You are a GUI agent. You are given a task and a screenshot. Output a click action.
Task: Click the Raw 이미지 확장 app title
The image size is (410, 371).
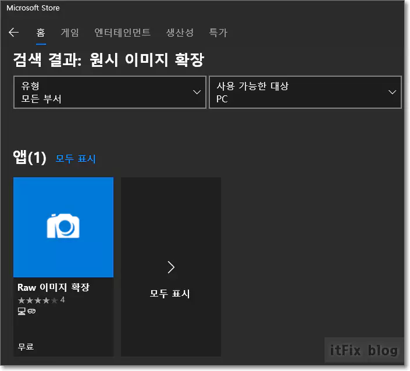(54, 287)
